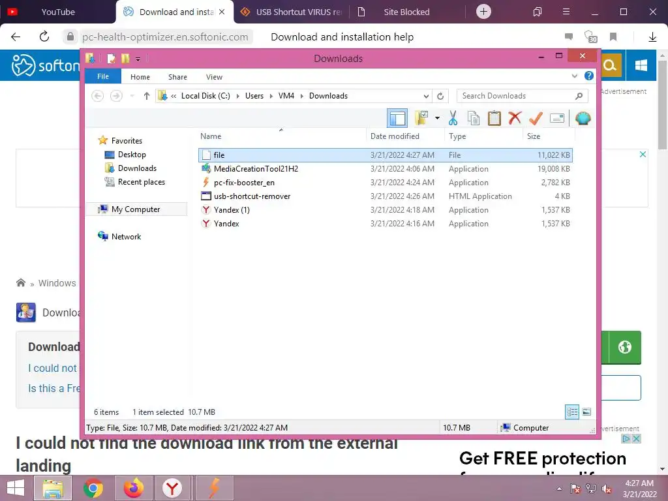668x501 pixels.
Task: Open the Windows Start button on the taskbar
Action: pyautogui.click(x=16, y=488)
